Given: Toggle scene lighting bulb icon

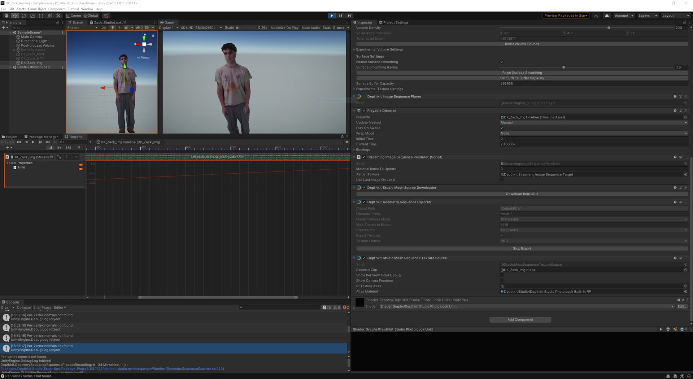Looking at the screenshot, I should click(x=113, y=28).
